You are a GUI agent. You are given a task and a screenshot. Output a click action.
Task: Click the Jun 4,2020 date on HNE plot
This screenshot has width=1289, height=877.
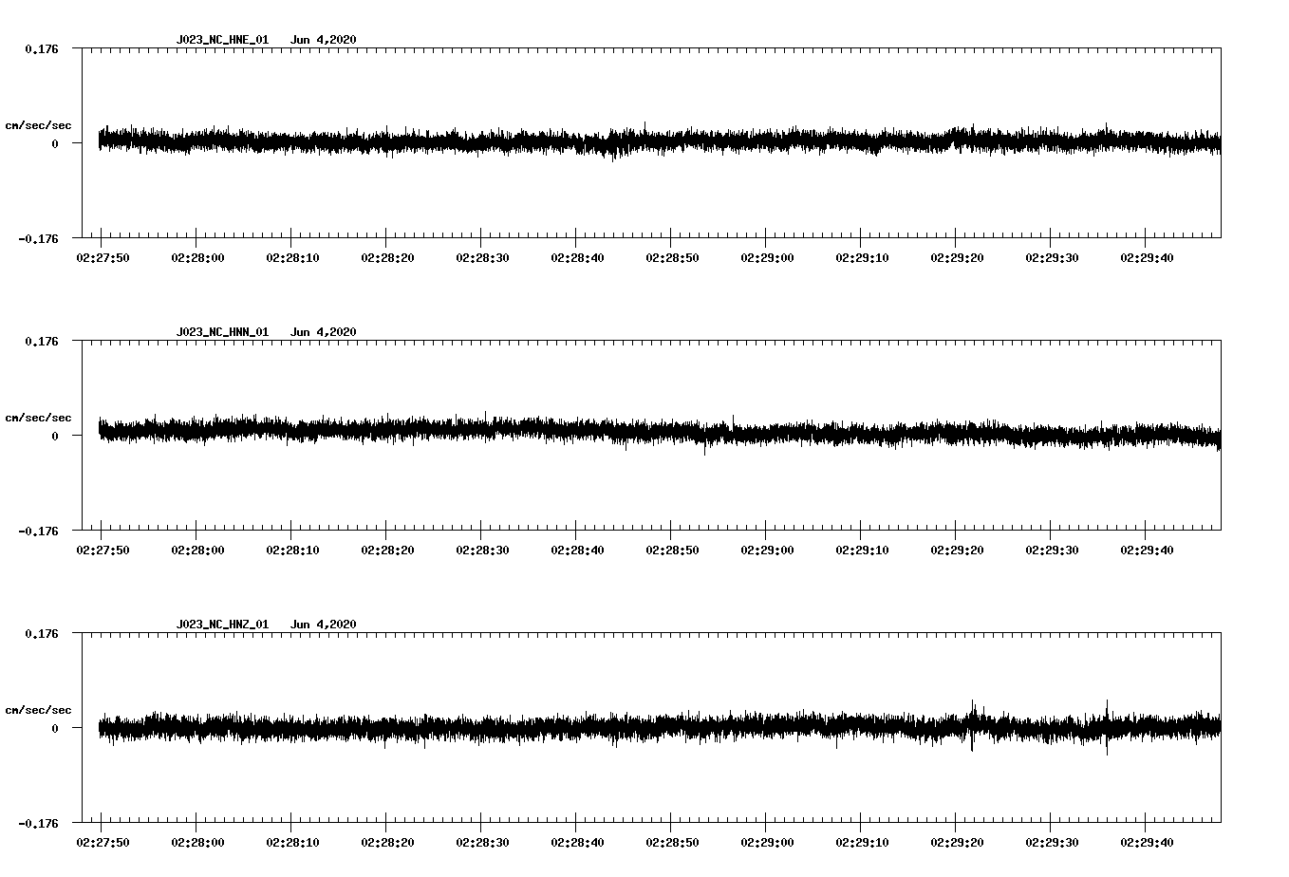coord(324,40)
